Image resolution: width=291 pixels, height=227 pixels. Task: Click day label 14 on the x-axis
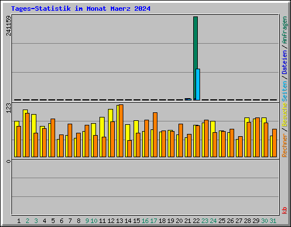tap(128, 221)
